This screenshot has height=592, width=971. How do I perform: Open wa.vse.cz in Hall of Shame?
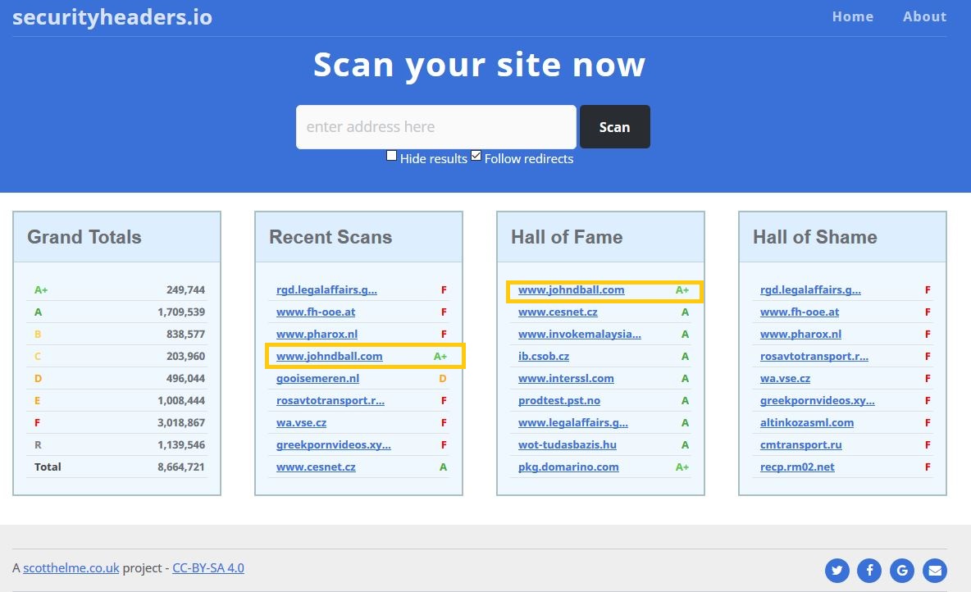point(785,378)
